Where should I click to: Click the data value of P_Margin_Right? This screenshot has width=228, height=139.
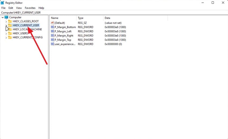[115, 35]
